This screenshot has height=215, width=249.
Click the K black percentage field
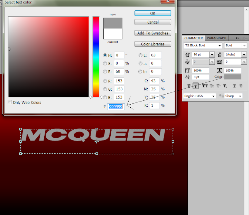[x=154, y=106]
